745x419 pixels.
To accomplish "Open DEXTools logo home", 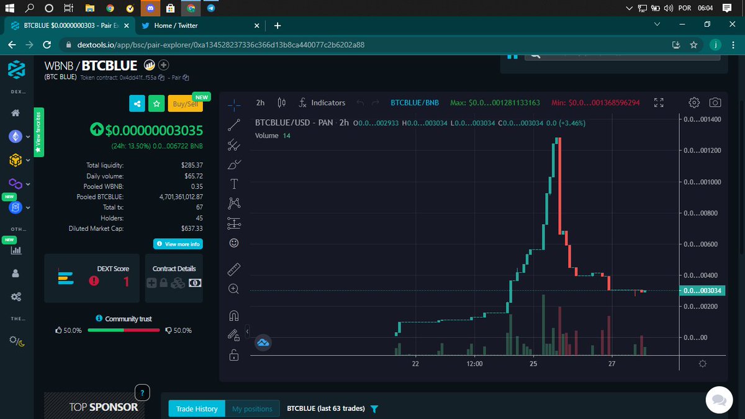I will 17,70.
